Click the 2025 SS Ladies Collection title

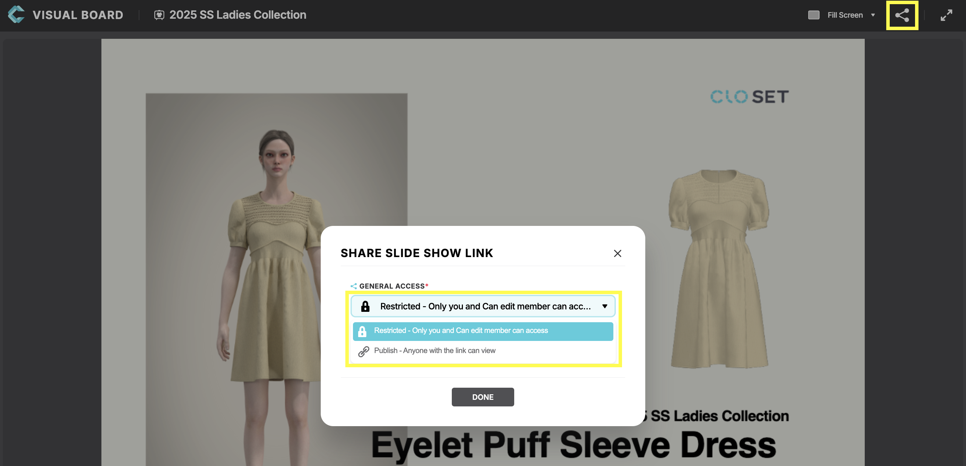click(238, 15)
